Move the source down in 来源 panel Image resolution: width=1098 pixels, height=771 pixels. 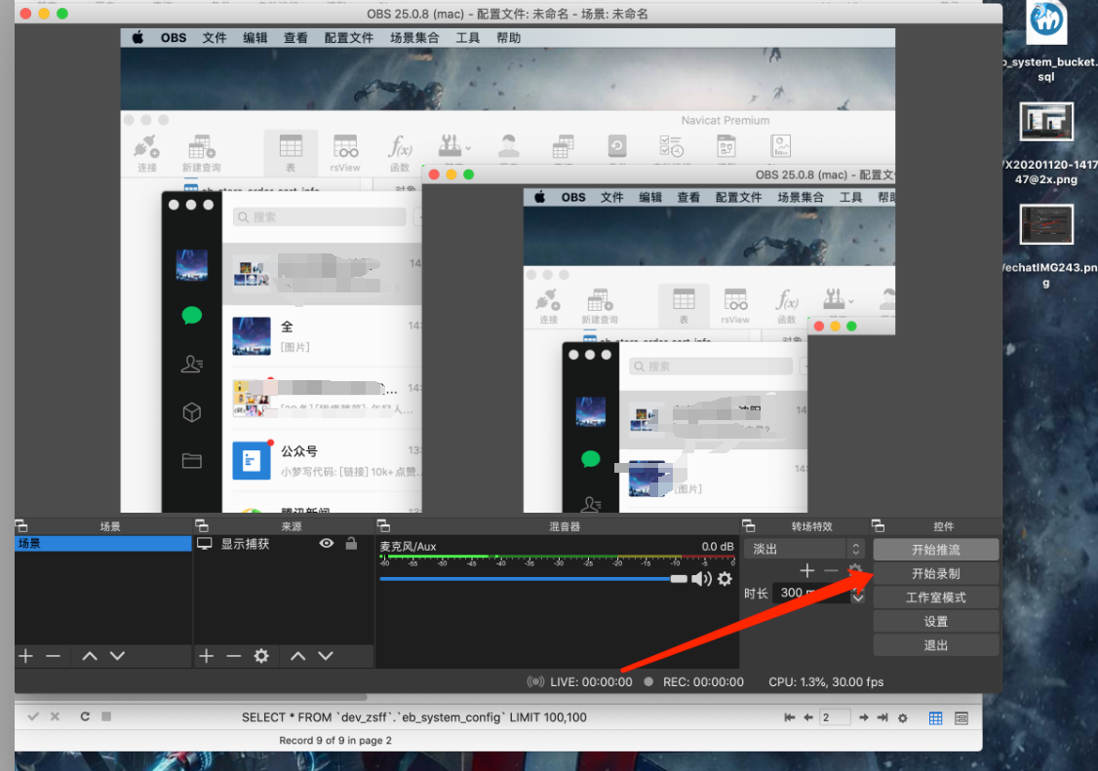point(326,656)
